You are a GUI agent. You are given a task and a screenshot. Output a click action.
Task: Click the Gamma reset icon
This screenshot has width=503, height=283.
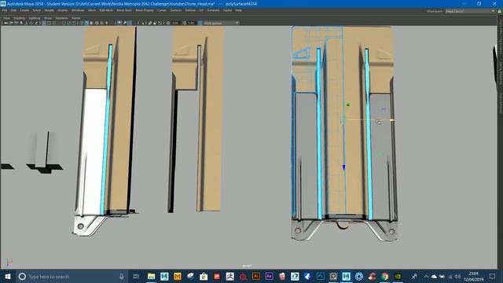184,23
